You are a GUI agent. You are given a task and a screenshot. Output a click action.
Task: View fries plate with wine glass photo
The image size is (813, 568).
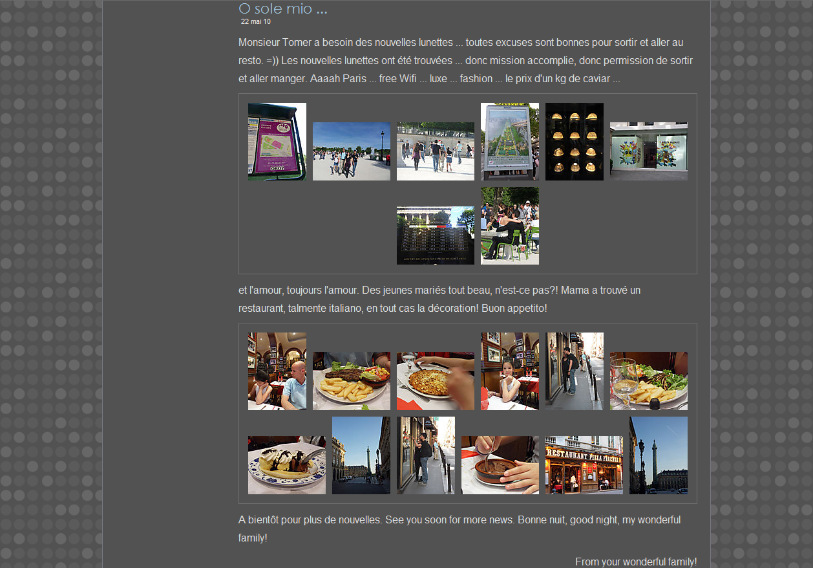click(648, 381)
